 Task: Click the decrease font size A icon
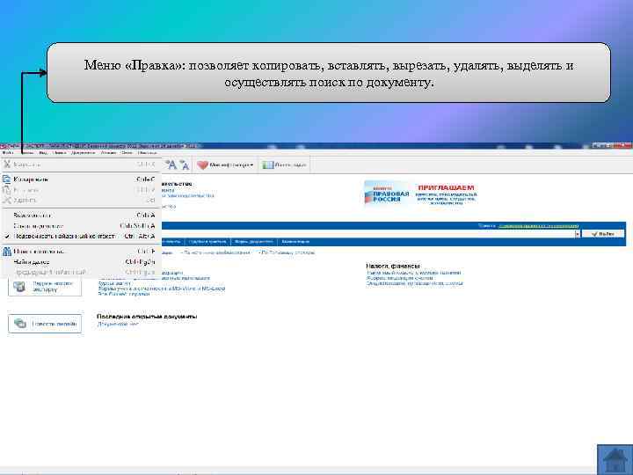click(x=184, y=164)
